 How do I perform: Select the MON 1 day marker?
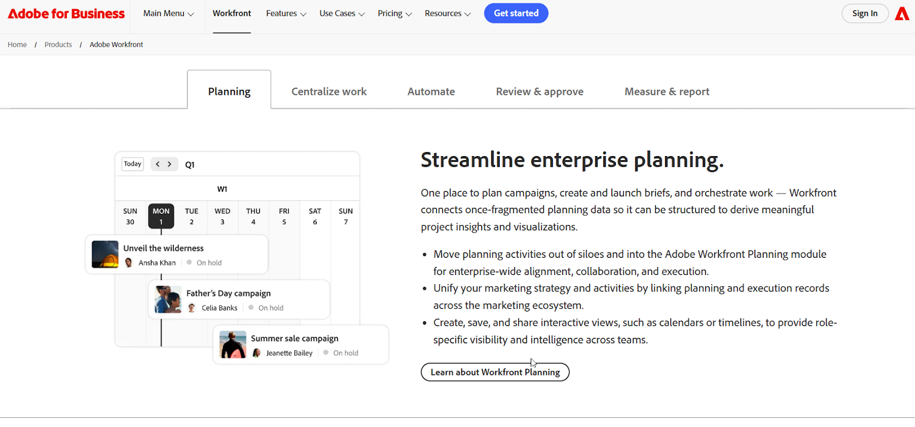coord(161,216)
